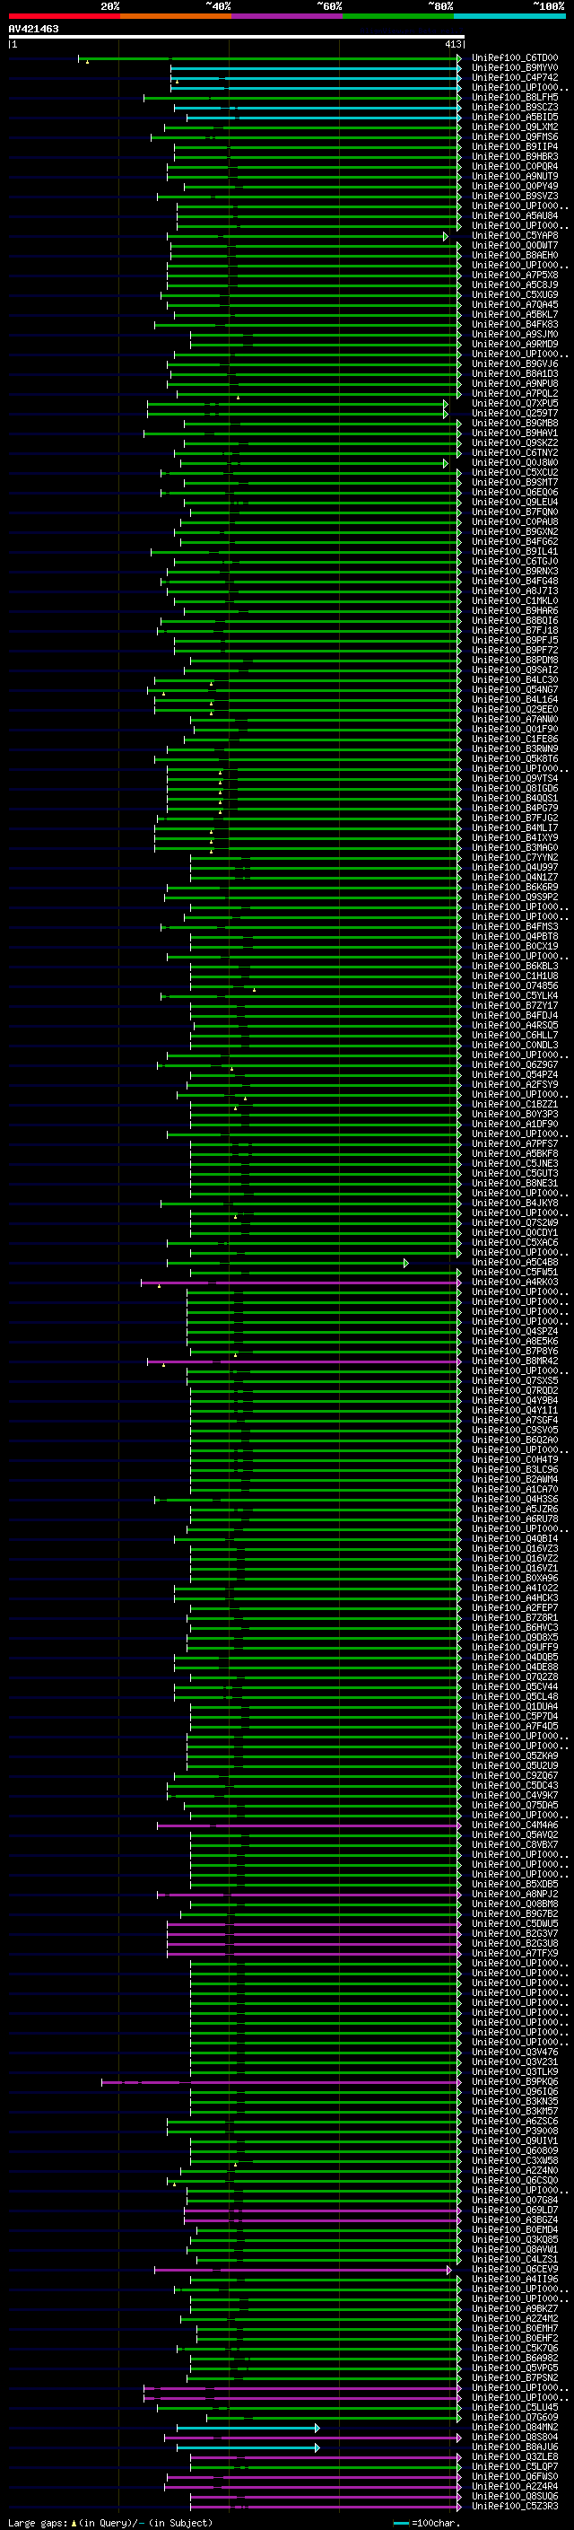The height and width of the screenshot is (2530, 574).
Task: Click the green ~80% identity legend bar
Action: 398,16
